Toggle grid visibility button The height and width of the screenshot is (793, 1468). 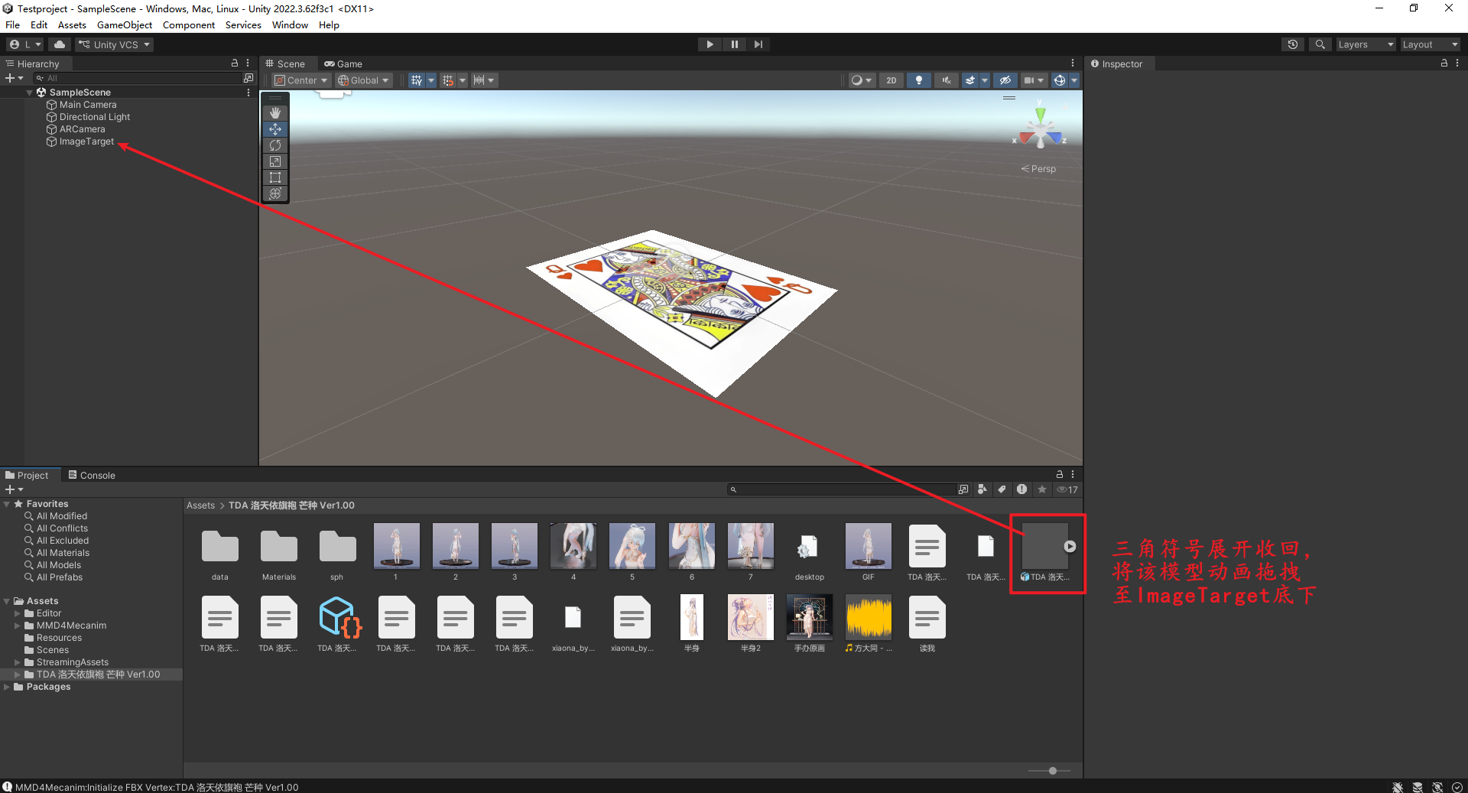click(417, 80)
